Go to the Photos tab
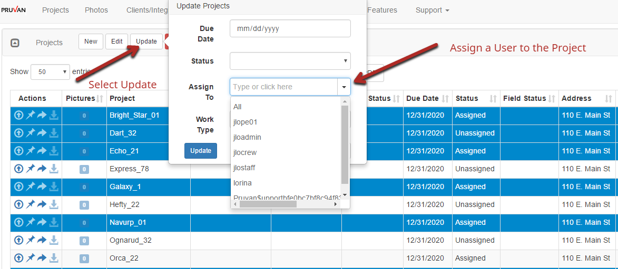618x269 pixels. click(96, 10)
